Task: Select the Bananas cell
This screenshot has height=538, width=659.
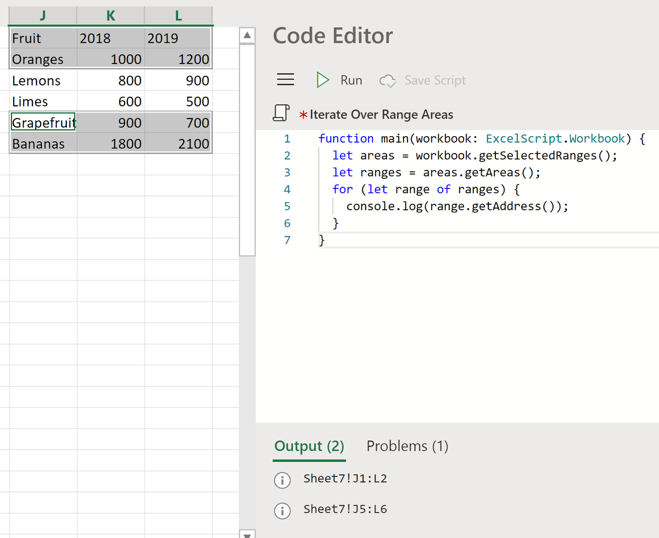Action: coord(43,144)
